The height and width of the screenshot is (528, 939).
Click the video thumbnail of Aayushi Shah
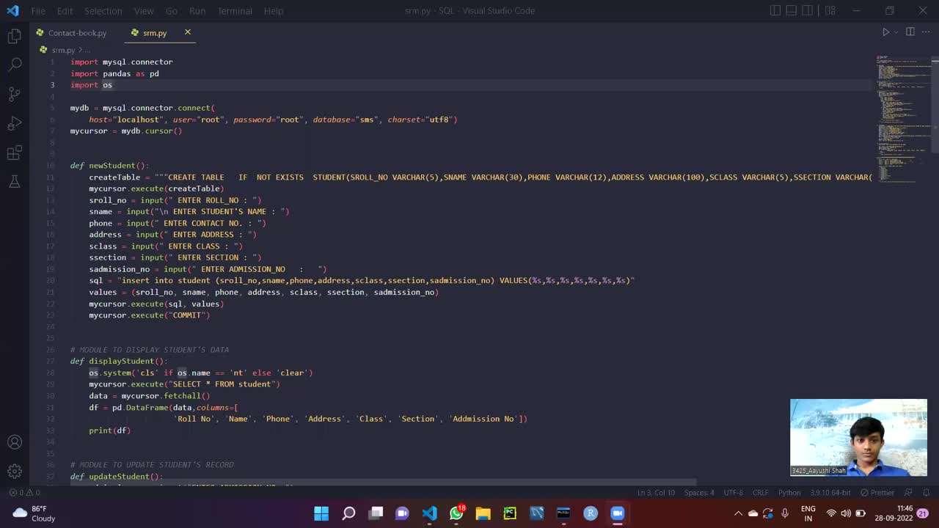click(858, 438)
